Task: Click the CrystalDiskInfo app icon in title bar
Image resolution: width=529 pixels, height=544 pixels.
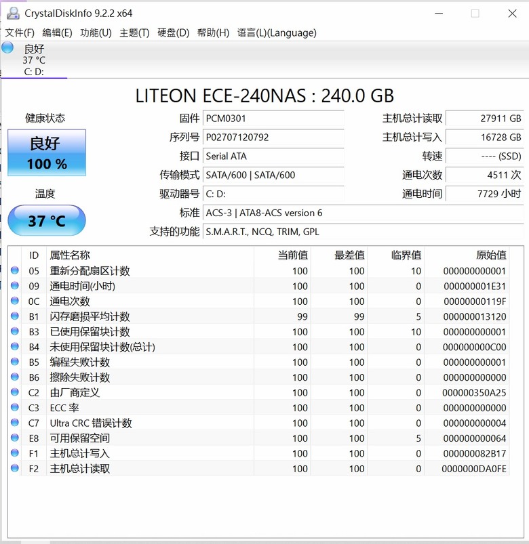Action: 14,13
